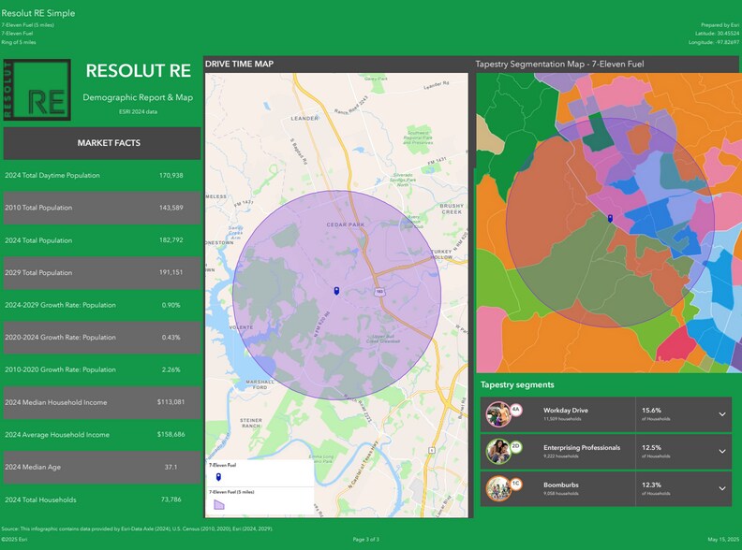Click the site pin on Tapestry map
This screenshot has width=742, height=550.
(x=610, y=219)
